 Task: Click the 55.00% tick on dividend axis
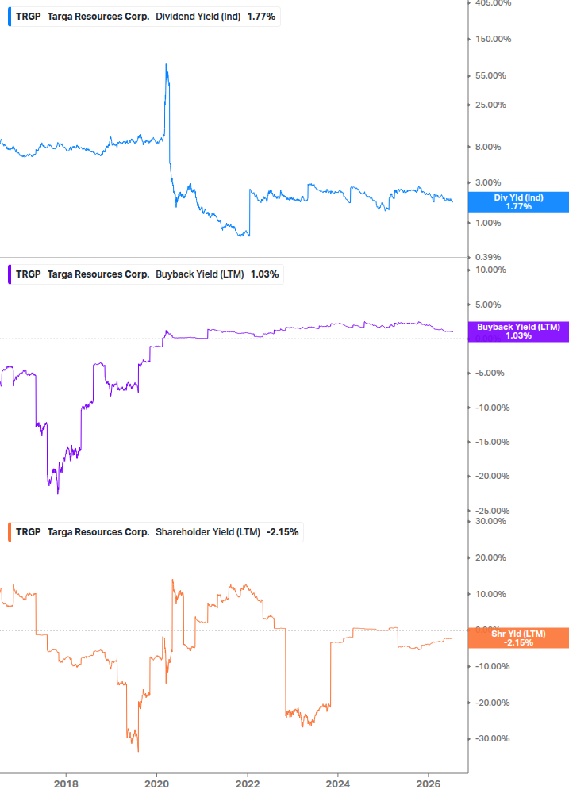tap(490, 76)
